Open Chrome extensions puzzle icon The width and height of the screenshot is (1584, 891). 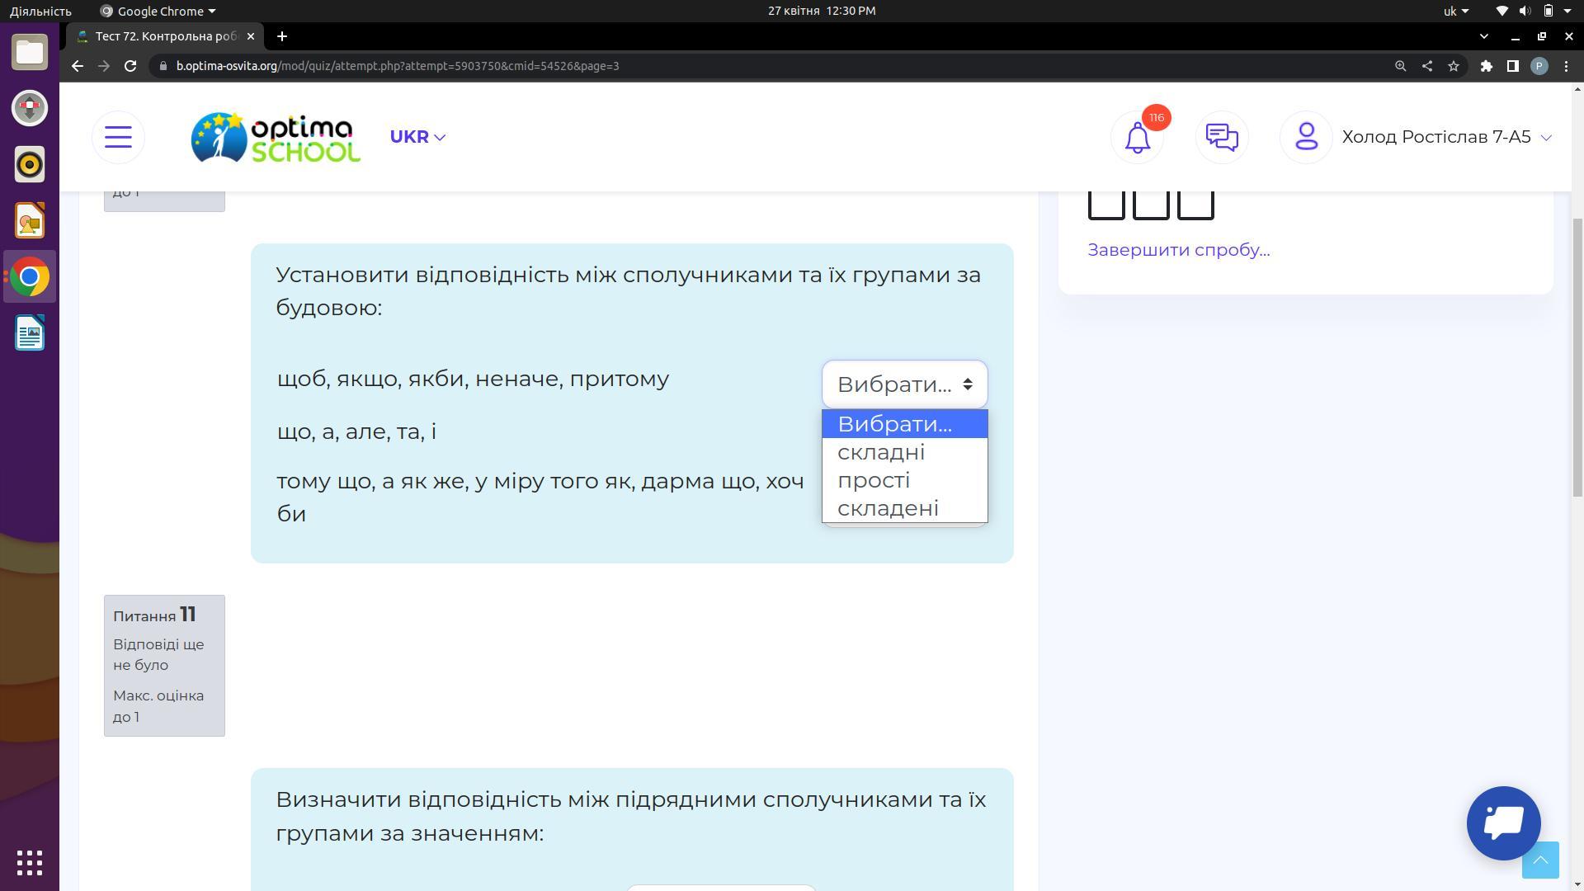point(1486,66)
